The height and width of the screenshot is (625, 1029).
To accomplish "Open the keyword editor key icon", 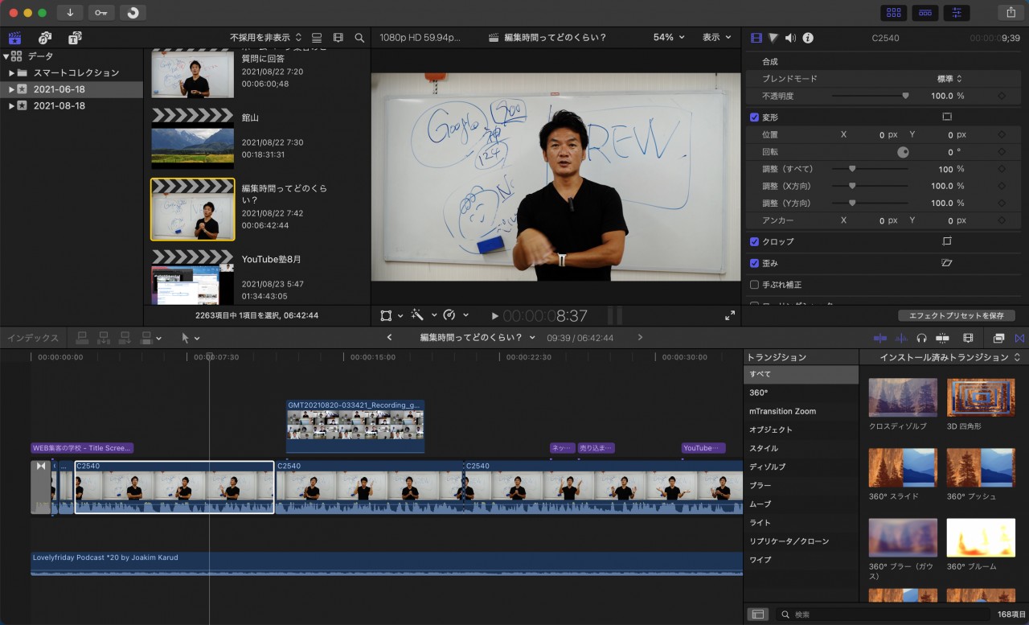I will coord(101,12).
